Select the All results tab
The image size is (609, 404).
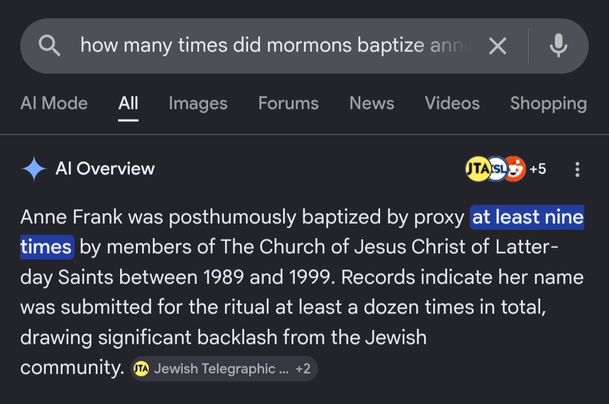tap(128, 103)
